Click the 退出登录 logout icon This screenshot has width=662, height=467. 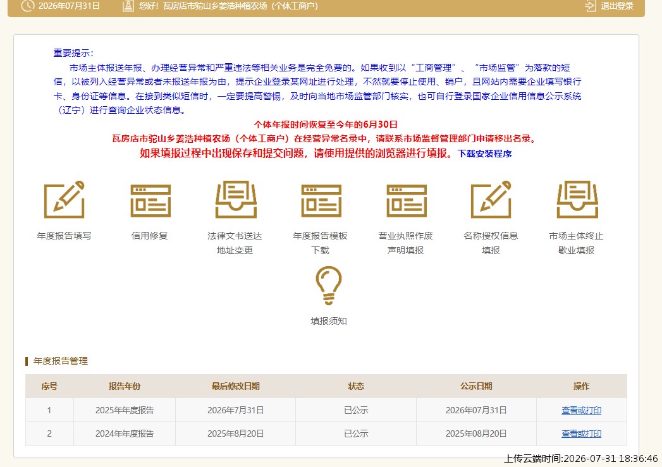[x=590, y=6]
